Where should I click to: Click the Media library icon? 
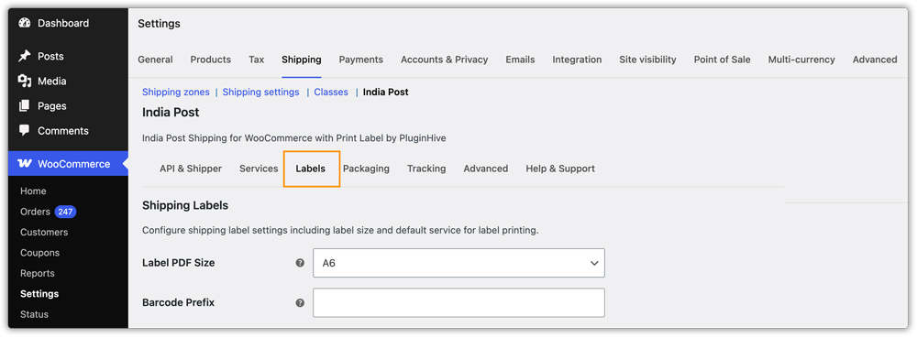[x=24, y=82]
